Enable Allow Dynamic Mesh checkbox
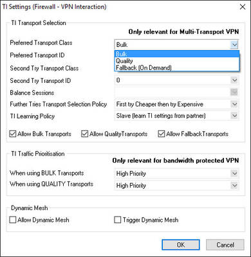This screenshot has height=257, width=251. point(13,220)
